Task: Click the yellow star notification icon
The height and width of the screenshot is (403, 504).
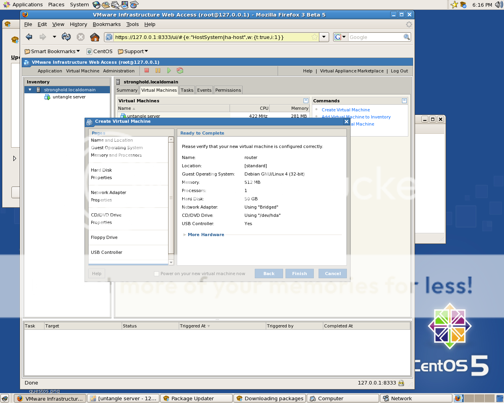Action: [454, 5]
